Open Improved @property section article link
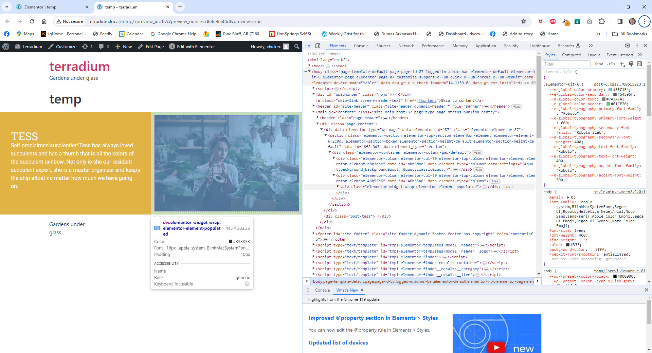Screen dimensions: 652x353 [373, 318]
